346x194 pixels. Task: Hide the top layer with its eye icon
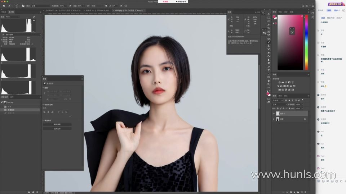coord(274,114)
